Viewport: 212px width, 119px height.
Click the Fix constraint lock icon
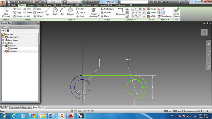[x=144, y=9]
